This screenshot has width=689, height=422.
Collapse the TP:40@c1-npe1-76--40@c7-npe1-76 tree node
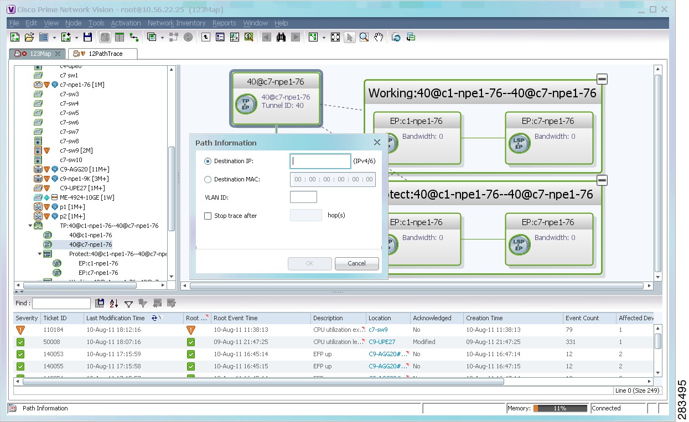(30, 226)
